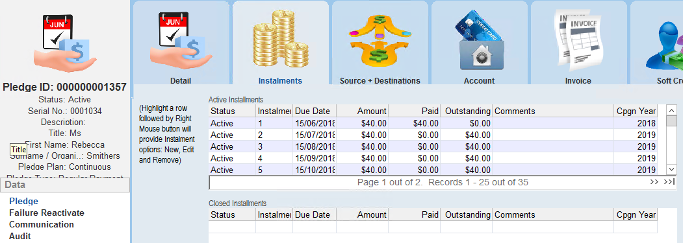Click the page indicator 'Page 1 out of 2'
683x243 pixels.
pos(390,182)
